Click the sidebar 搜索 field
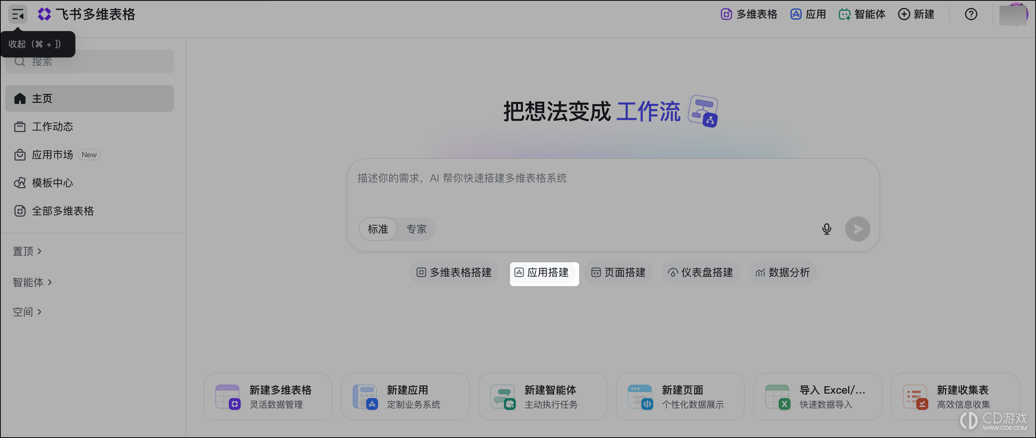Screen dimensions: 1036x438 (89, 61)
